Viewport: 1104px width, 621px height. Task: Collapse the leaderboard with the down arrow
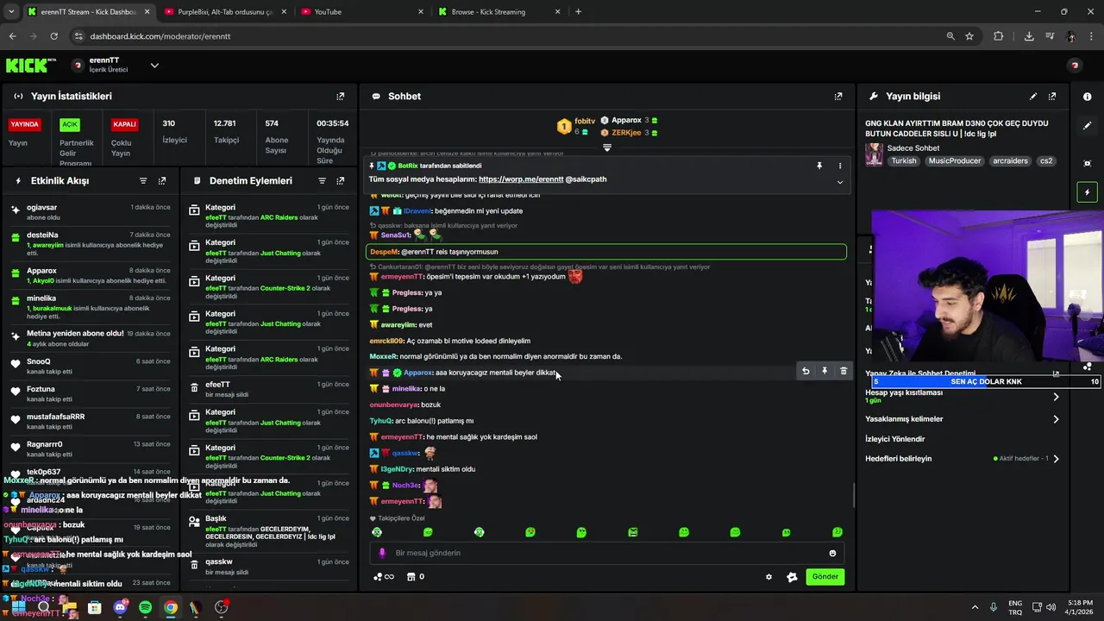click(x=607, y=147)
